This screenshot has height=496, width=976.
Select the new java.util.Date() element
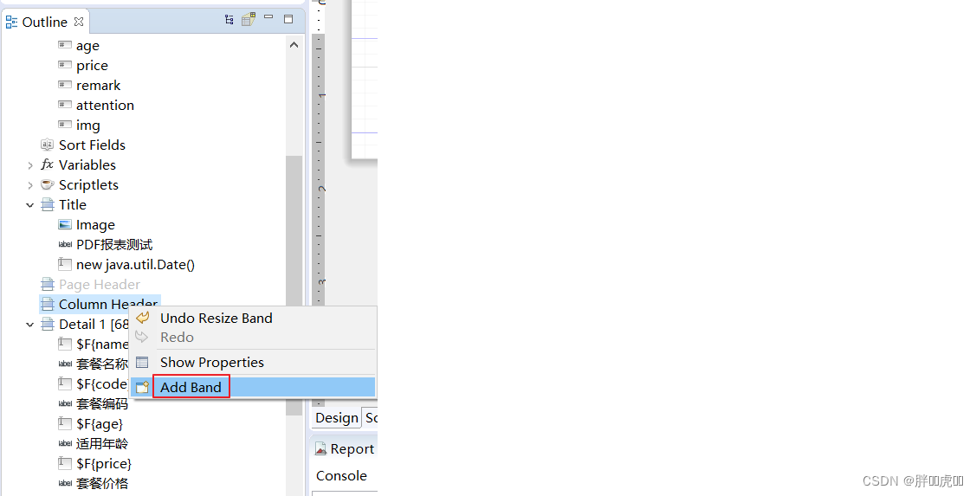(135, 265)
